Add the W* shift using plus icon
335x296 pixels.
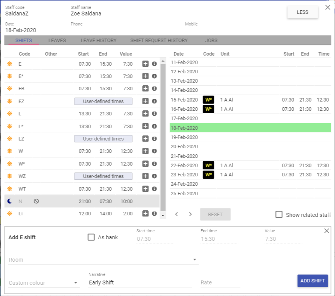[145, 164]
